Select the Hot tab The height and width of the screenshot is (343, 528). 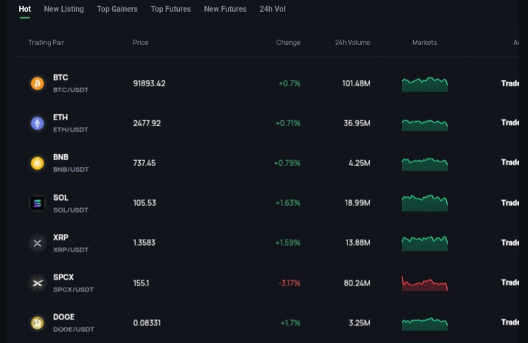point(24,9)
